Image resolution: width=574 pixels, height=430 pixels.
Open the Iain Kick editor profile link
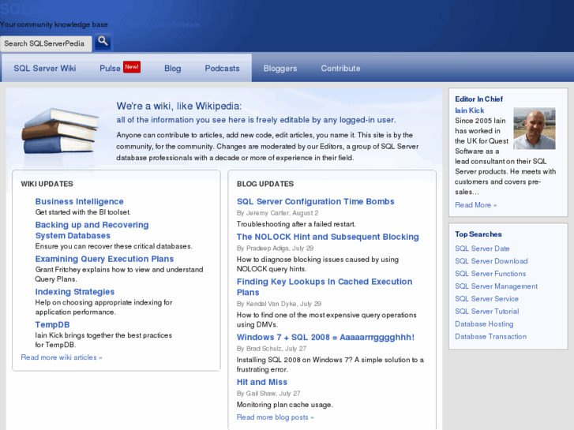click(x=470, y=110)
